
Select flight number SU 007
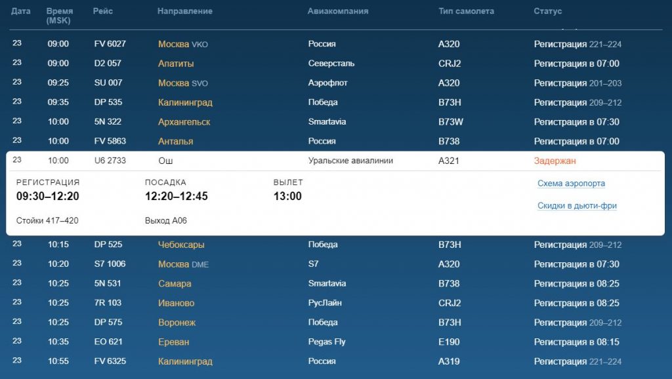pyautogui.click(x=108, y=83)
